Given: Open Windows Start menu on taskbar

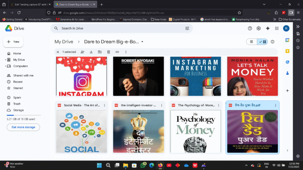Looking at the screenshot, I should click(99, 165).
